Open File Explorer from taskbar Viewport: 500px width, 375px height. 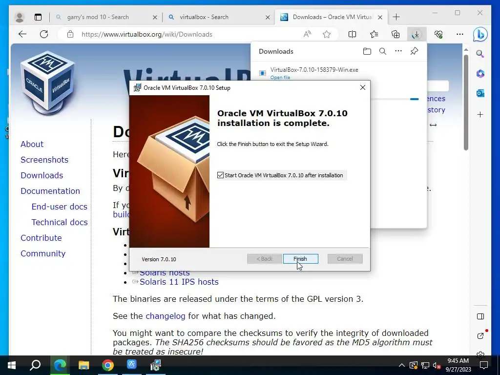[x=83, y=365]
